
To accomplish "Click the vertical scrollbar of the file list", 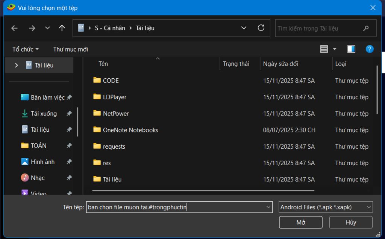I will click(377, 90).
